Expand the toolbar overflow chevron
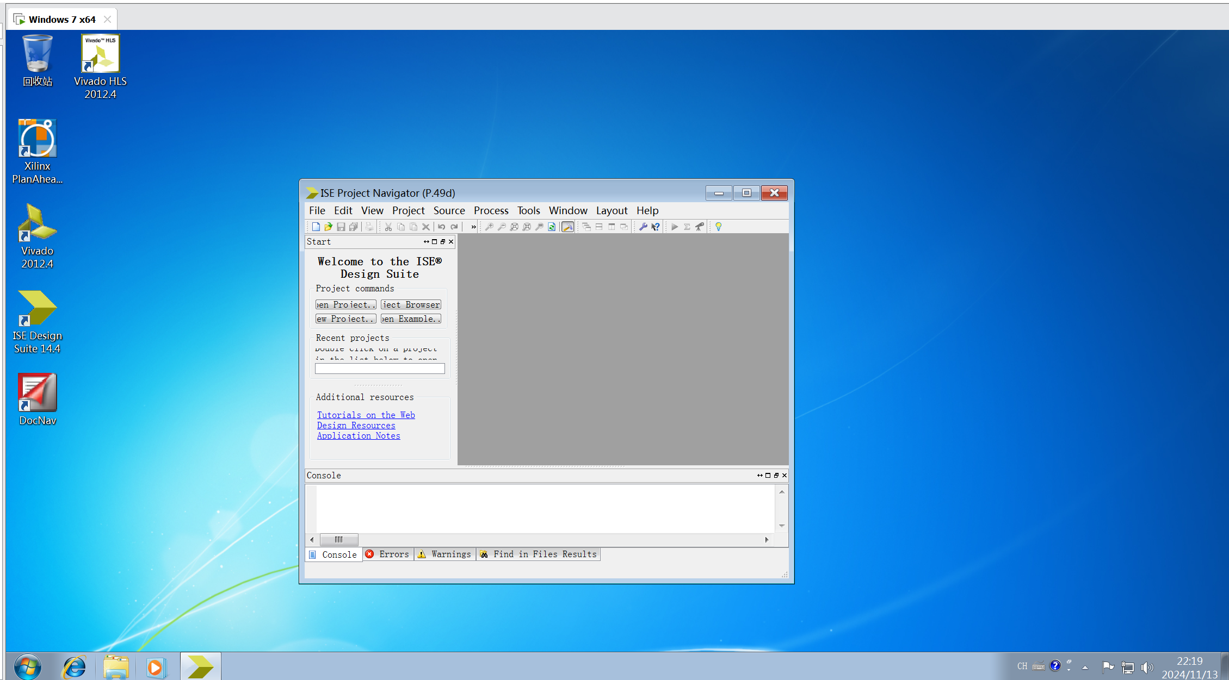Viewport: 1229px width, 680px height. tap(473, 227)
